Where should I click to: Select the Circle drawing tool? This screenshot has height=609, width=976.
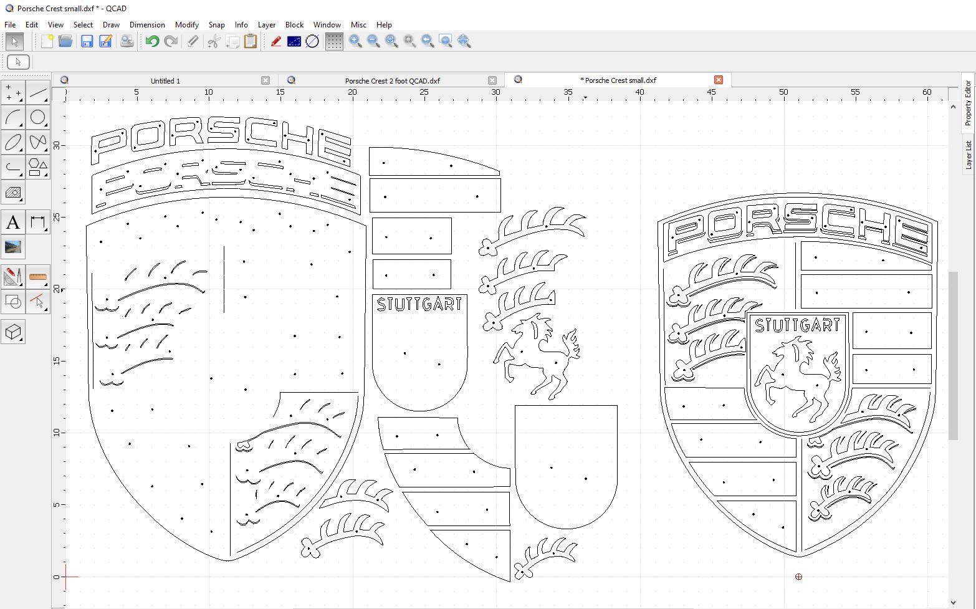point(38,118)
